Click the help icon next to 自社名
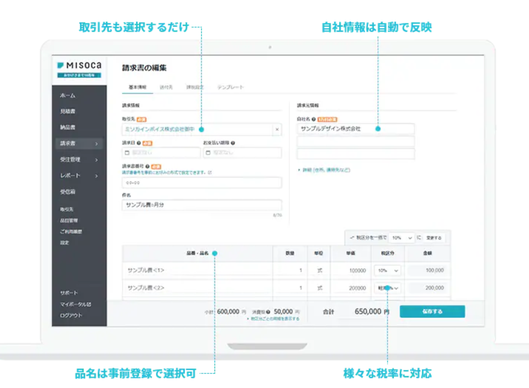This screenshot has width=529, height=388. point(314,119)
